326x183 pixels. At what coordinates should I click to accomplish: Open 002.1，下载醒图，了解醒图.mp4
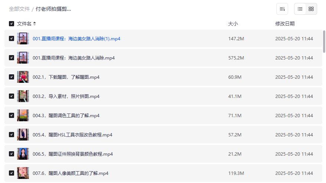(x=66, y=77)
